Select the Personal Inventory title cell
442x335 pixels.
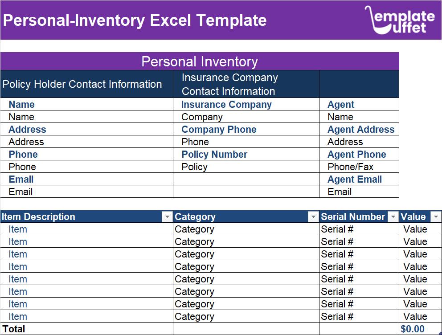point(200,61)
